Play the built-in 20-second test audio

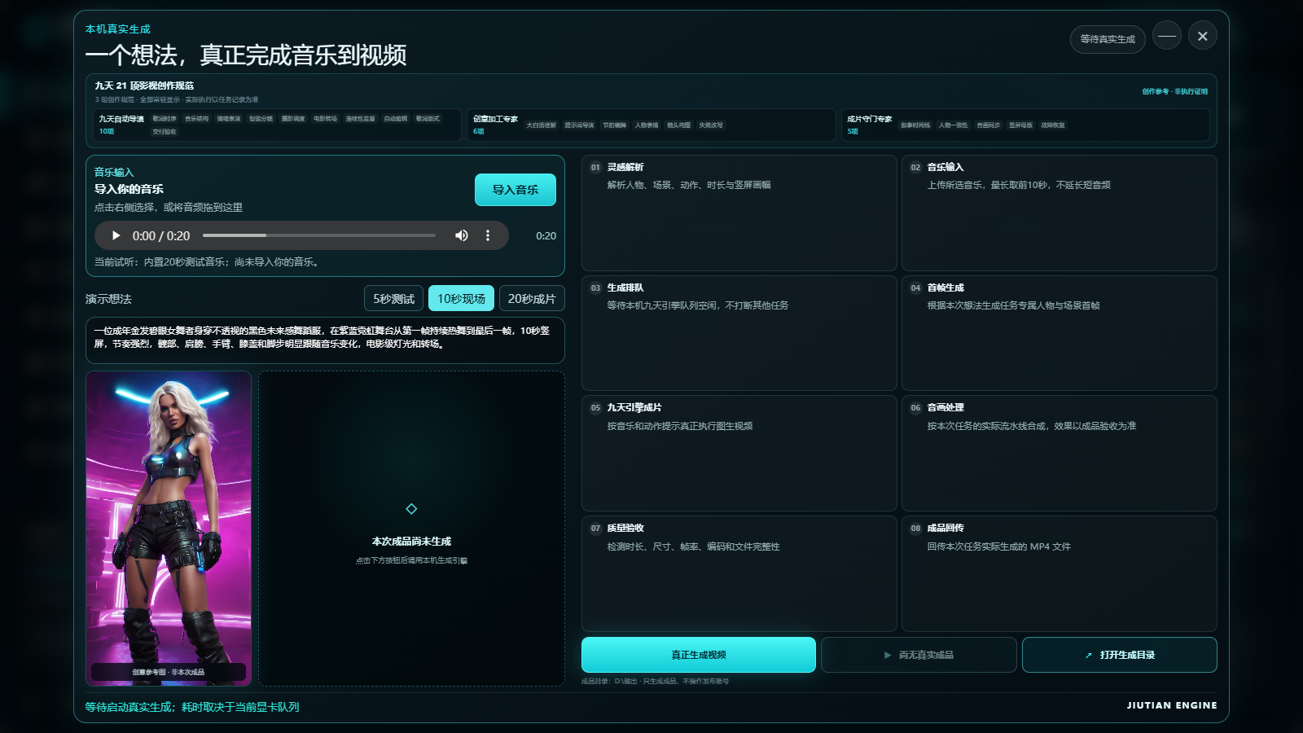(x=116, y=235)
